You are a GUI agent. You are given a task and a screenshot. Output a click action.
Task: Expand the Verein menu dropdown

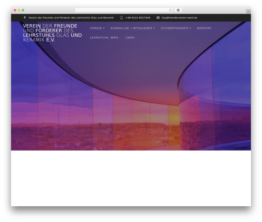(x=97, y=28)
